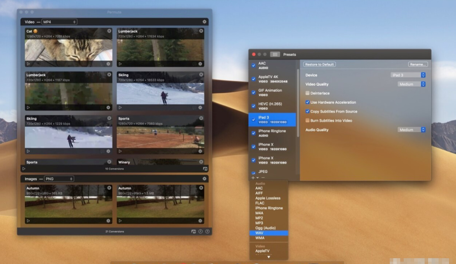Select MP3 in the audio preset list
Viewport: 456px width, 264px height.
click(259, 223)
